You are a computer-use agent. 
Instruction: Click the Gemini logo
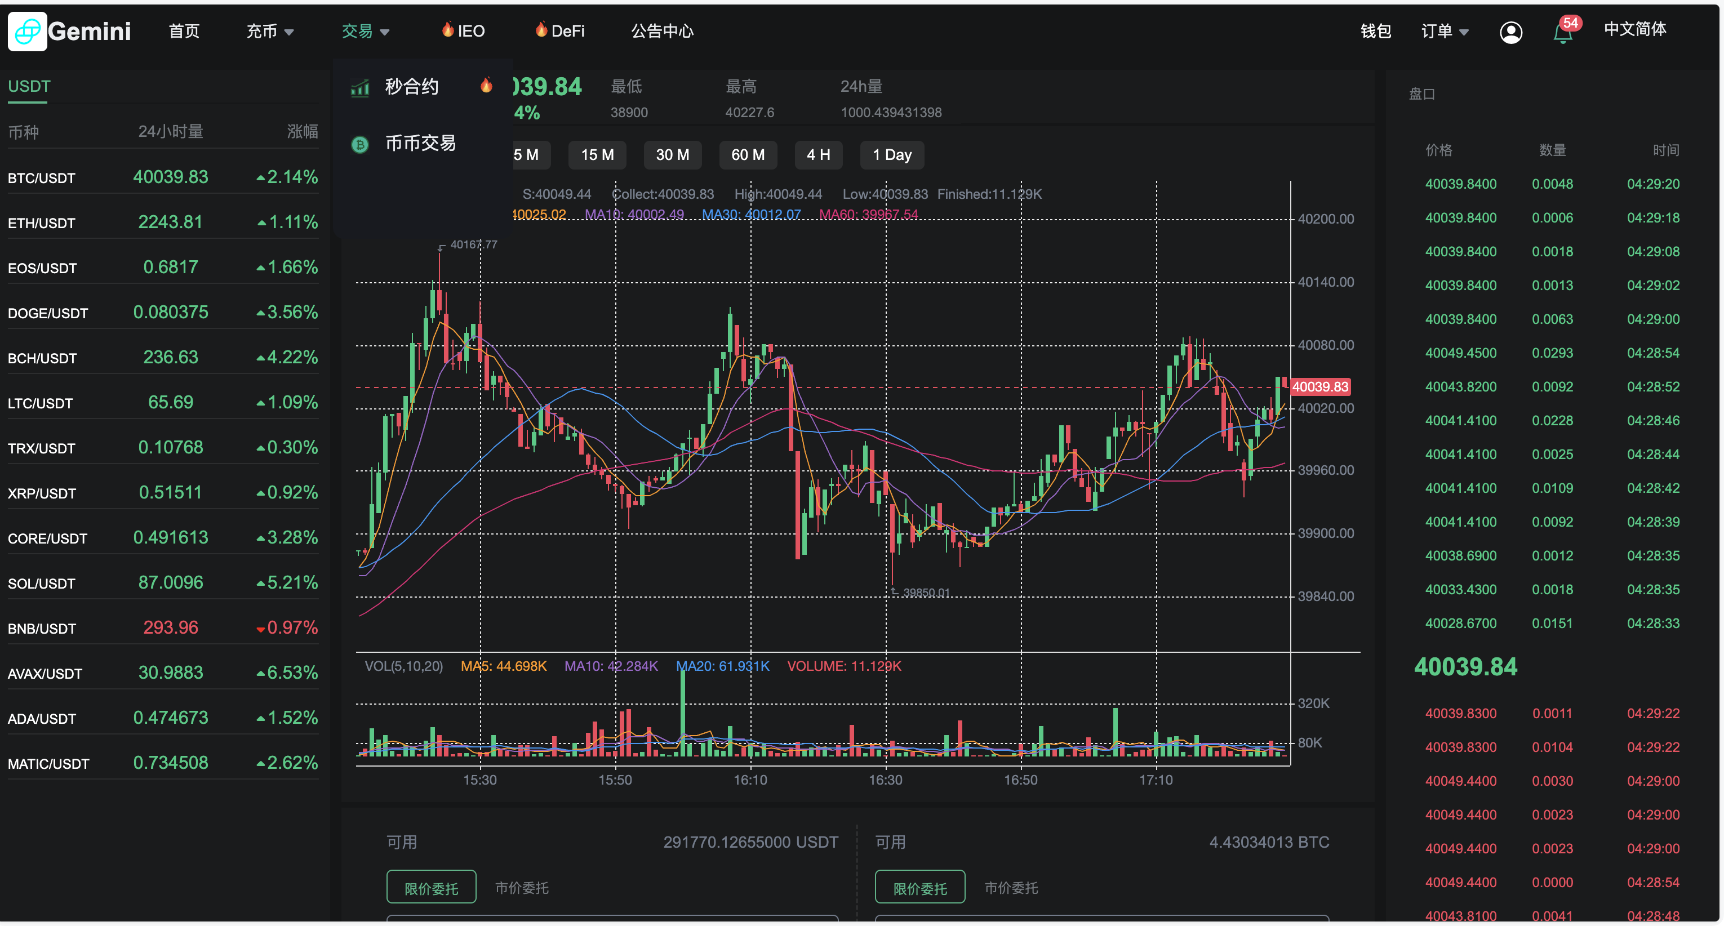coord(70,31)
